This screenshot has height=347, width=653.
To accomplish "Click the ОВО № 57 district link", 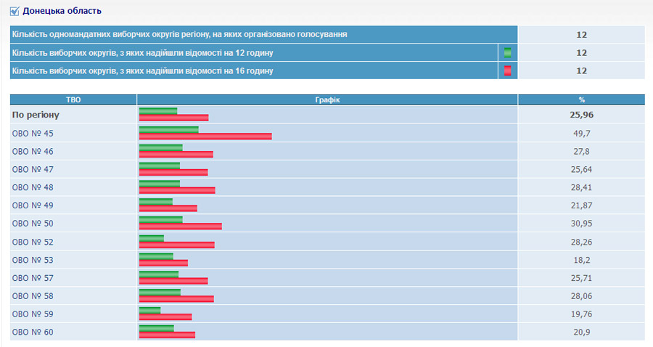I will tap(33, 278).
